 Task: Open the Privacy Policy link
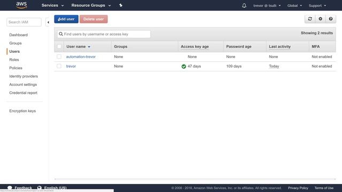(x=298, y=188)
